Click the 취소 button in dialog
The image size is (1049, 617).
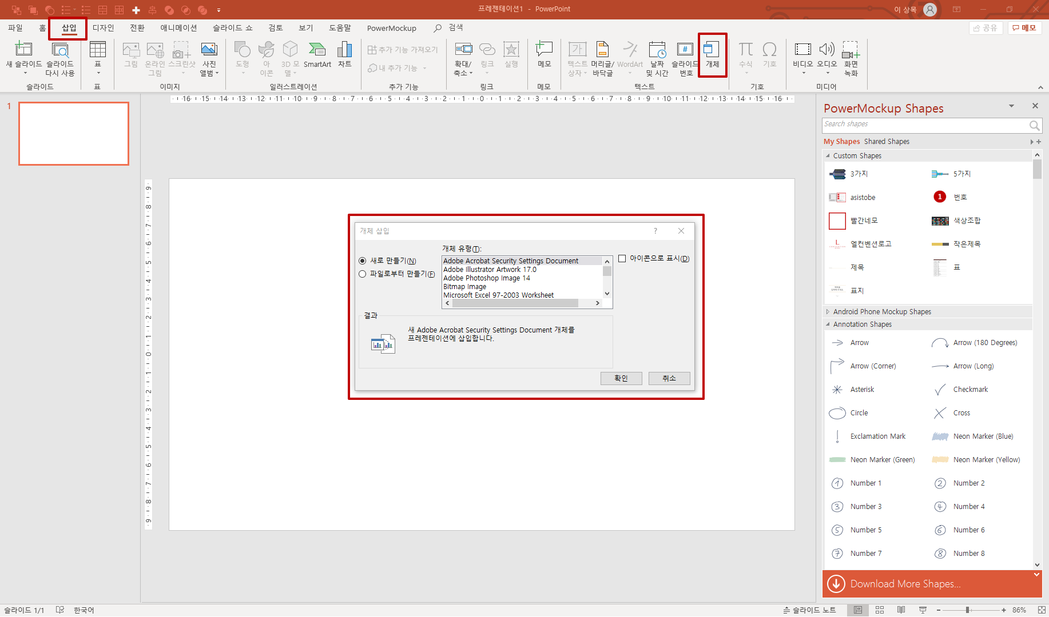click(669, 379)
